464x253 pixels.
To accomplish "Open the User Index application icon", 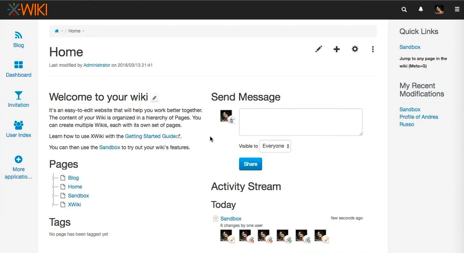I will click(19, 125).
